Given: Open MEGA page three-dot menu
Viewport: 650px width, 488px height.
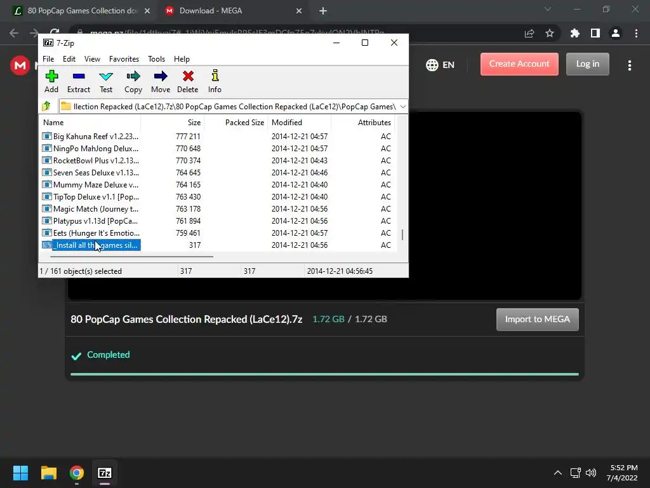Looking at the screenshot, I should point(630,65).
